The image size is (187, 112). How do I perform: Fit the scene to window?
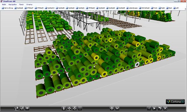pos(165,108)
